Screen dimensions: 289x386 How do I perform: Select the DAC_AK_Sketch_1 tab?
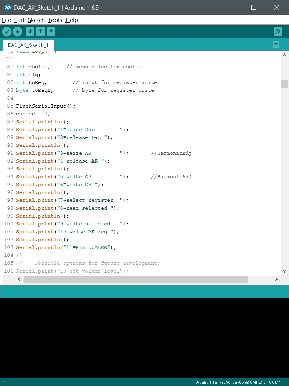pyautogui.click(x=28, y=45)
